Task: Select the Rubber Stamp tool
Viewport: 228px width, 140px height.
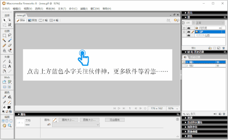Action: pyautogui.click(x=10, y=51)
